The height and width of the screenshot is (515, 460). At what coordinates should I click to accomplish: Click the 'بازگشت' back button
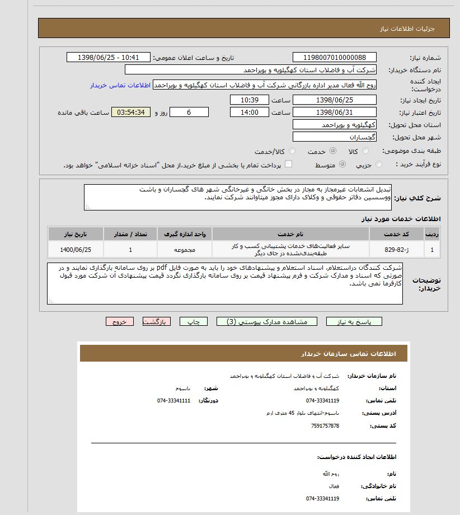click(156, 322)
